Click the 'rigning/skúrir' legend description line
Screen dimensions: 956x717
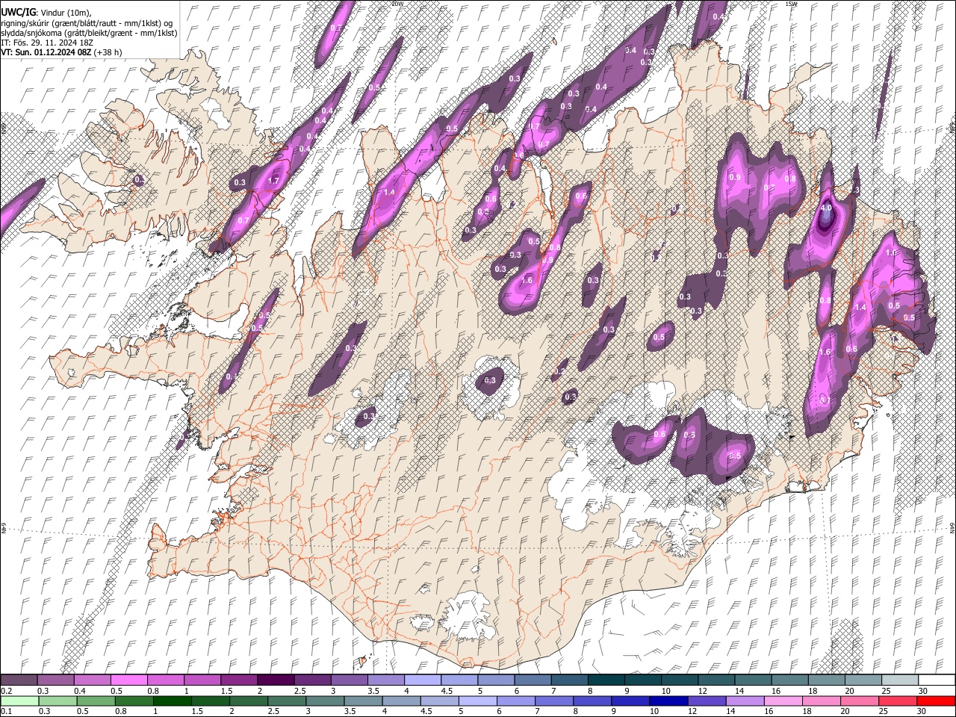[87, 23]
